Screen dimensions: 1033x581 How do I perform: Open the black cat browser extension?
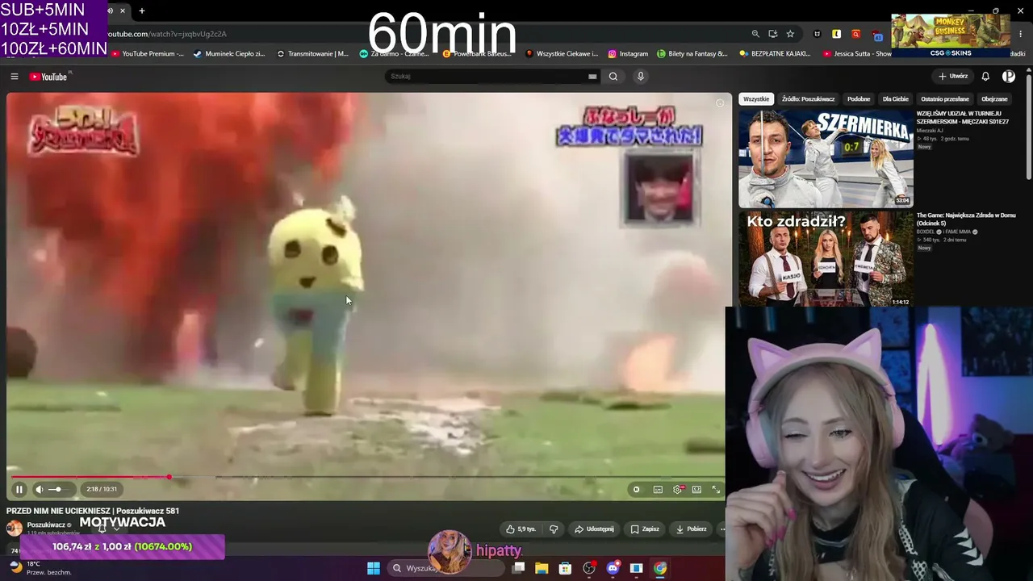[818, 34]
